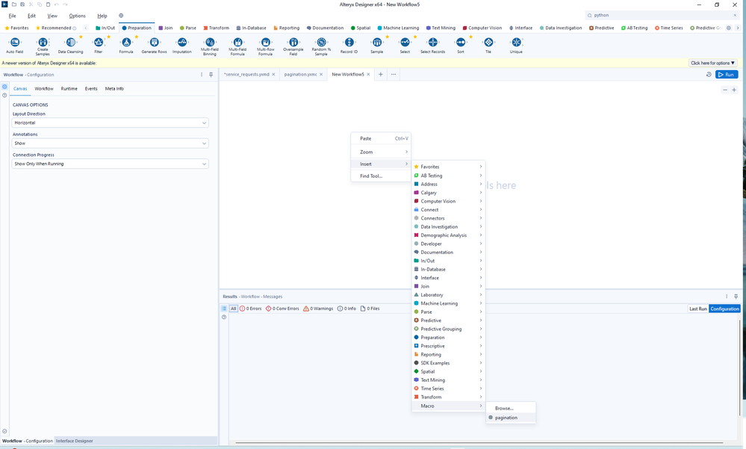This screenshot has width=746, height=449.
Task: Clear the python search text
Action: pos(735,15)
